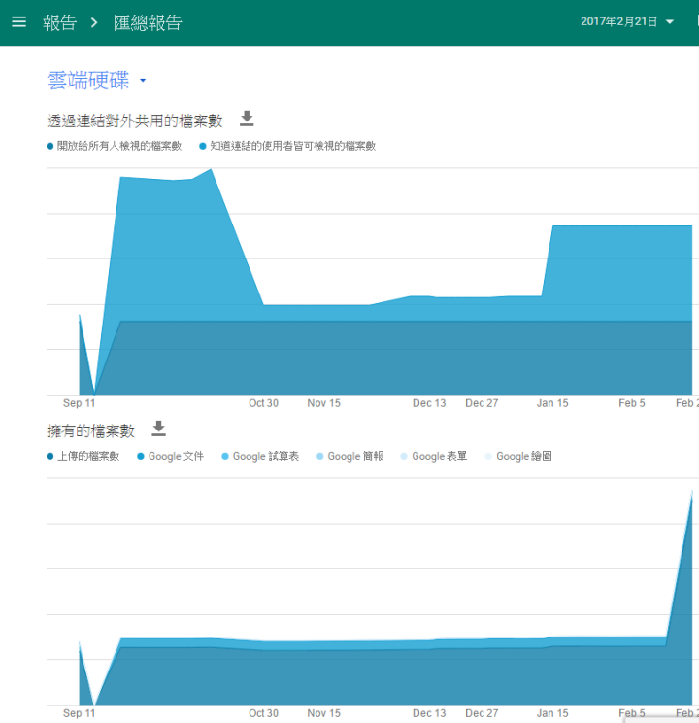
Task: Click 透過連結對外共用的檔案數 chart title
Action: 135,120
